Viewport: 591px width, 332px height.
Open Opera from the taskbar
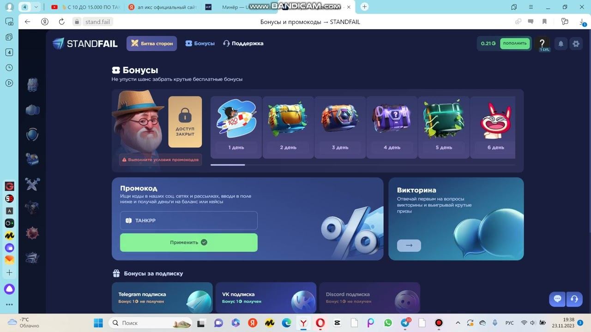pos(320,323)
